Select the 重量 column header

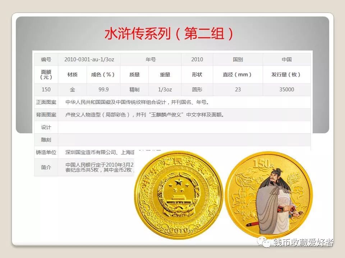pyautogui.click(x=165, y=75)
